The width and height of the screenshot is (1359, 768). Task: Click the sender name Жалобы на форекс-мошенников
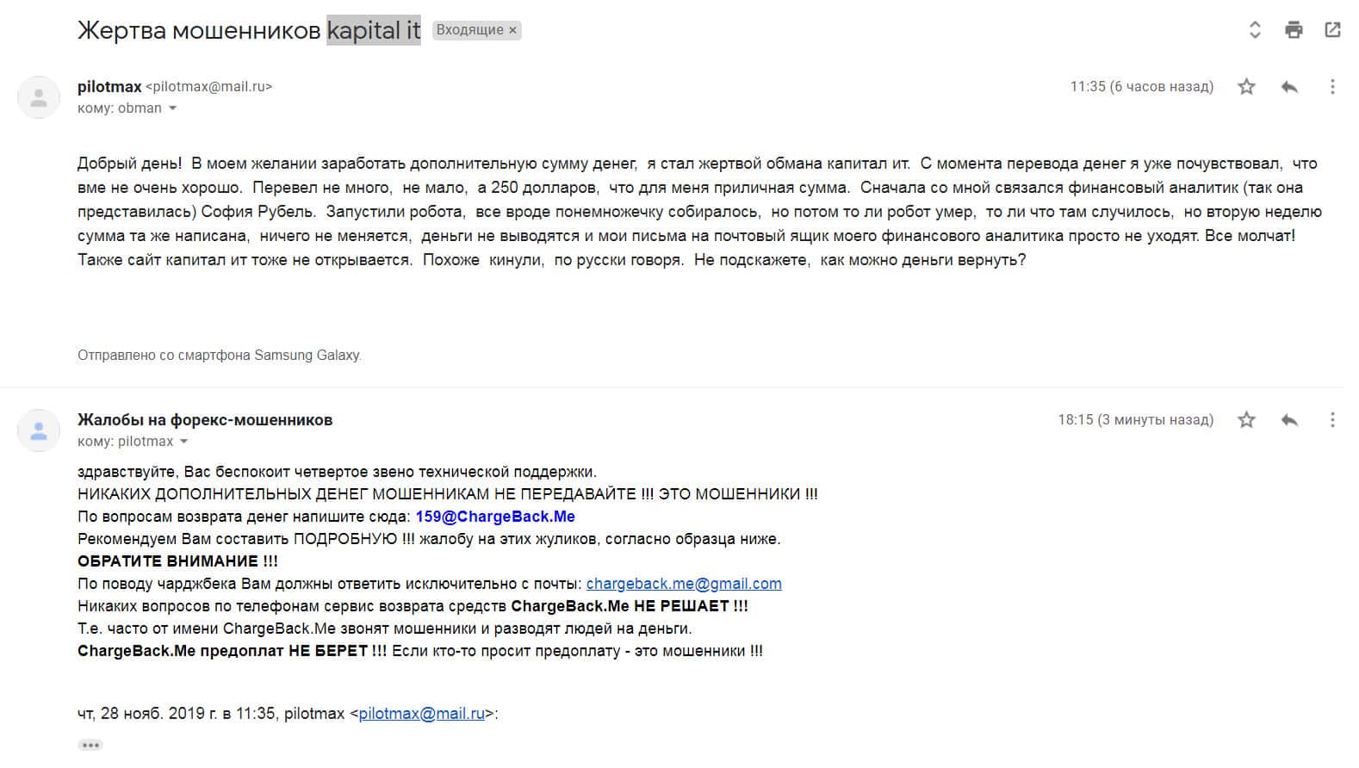click(x=205, y=419)
